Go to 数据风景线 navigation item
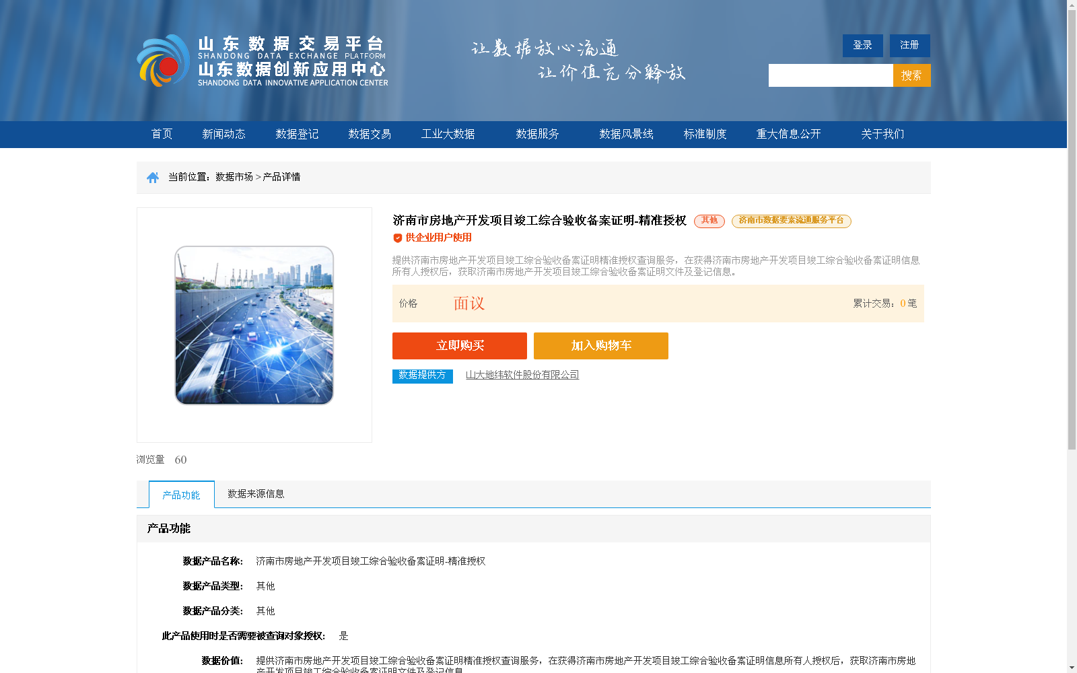Screen dimensions: 1077x673 click(x=627, y=134)
